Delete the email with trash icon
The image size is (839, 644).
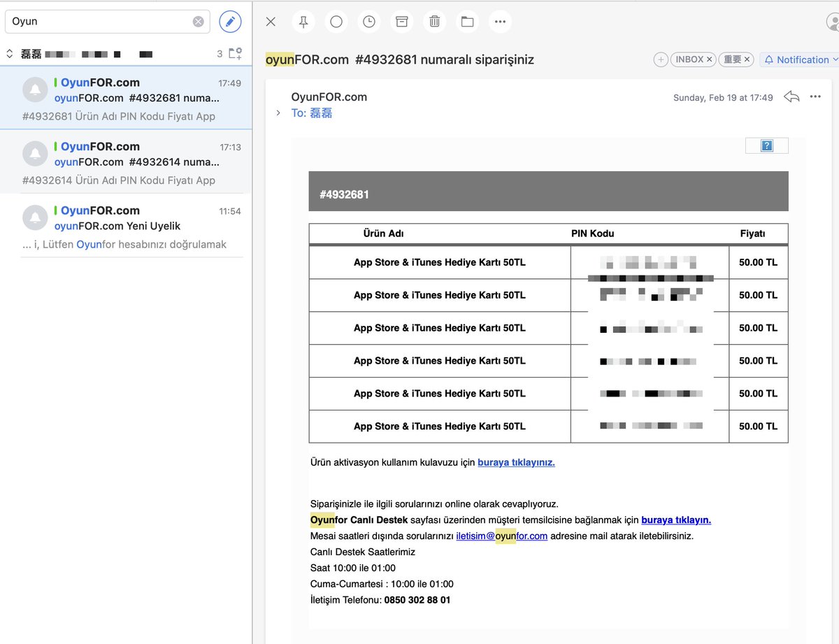click(x=435, y=22)
